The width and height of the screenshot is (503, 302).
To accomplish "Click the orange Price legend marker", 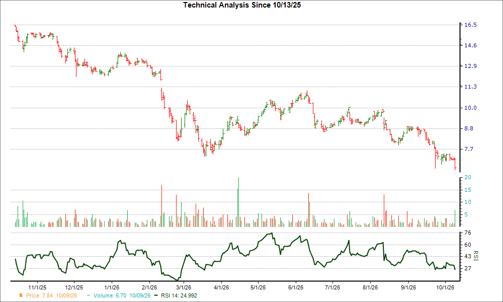I will (x=21, y=295).
